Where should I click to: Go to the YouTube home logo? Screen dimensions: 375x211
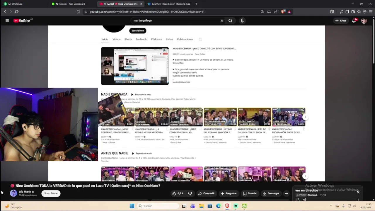22,21
